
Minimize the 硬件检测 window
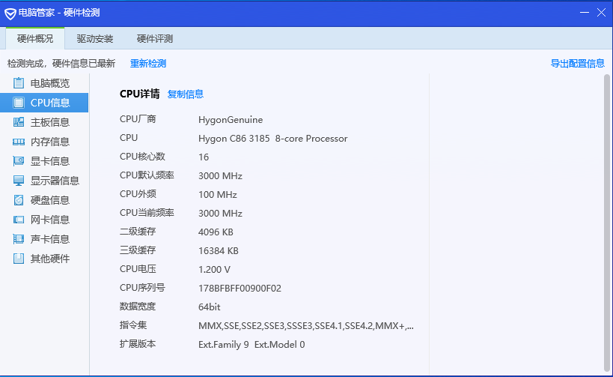585,13
